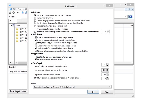Click the back navigation arrow icon

tap(10, 13)
